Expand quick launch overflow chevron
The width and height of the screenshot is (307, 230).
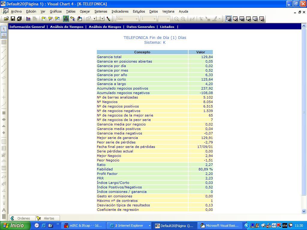tap(58, 224)
